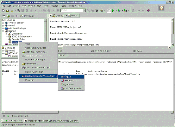Click the Debug Project toolbar icon
Screen dimensions: 175x127
pyautogui.click(x=119, y=10)
